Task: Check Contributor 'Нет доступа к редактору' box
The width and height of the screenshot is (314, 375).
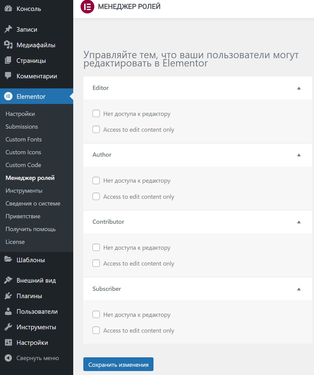Action: (x=96, y=248)
